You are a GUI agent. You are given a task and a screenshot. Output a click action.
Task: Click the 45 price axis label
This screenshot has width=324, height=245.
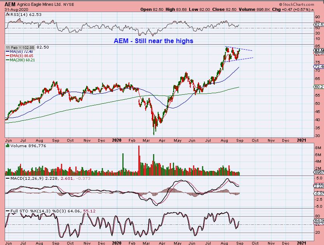[x=318, y=112]
